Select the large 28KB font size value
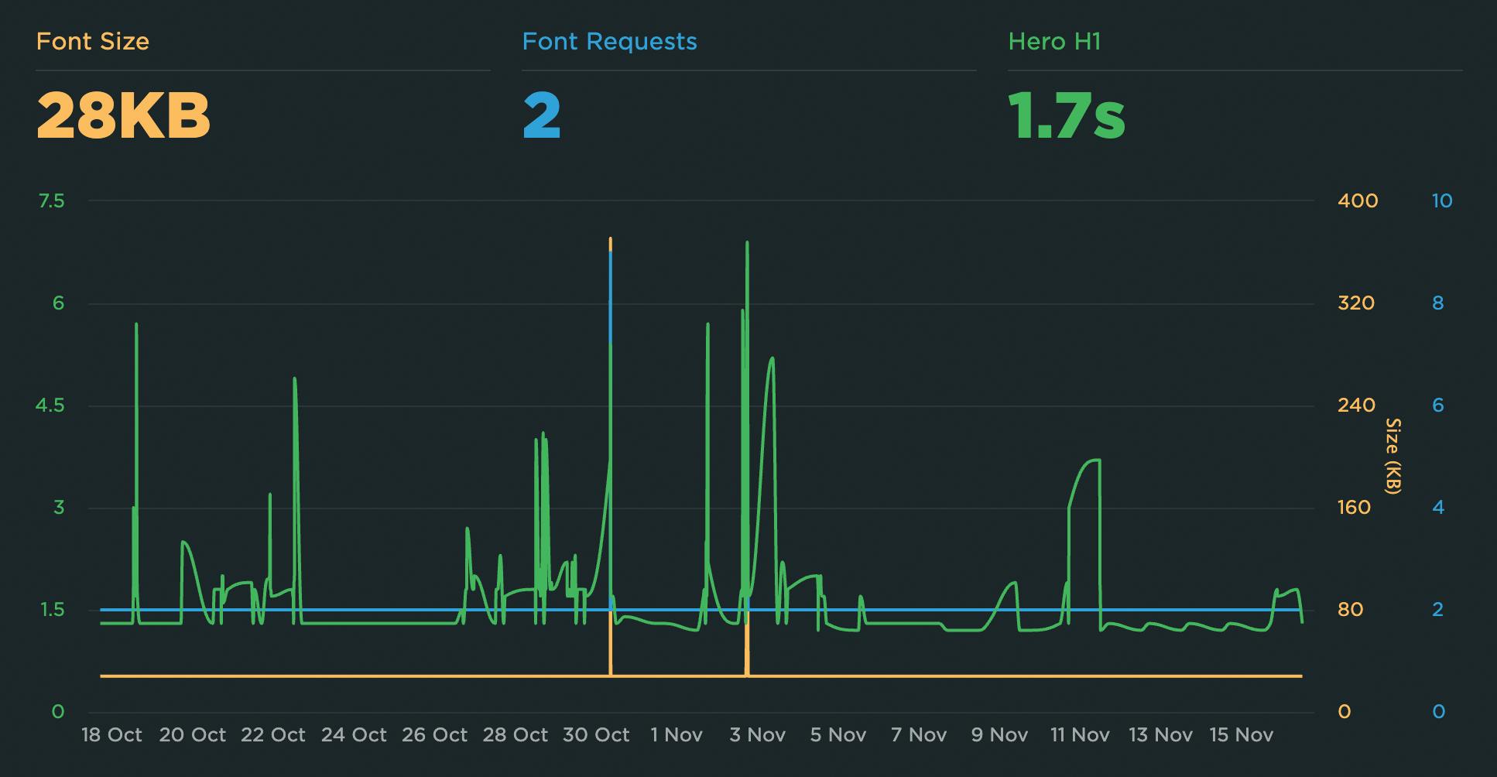Image resolution: width=1497 pixels, height=777 pixels. (x=123, y=116)
